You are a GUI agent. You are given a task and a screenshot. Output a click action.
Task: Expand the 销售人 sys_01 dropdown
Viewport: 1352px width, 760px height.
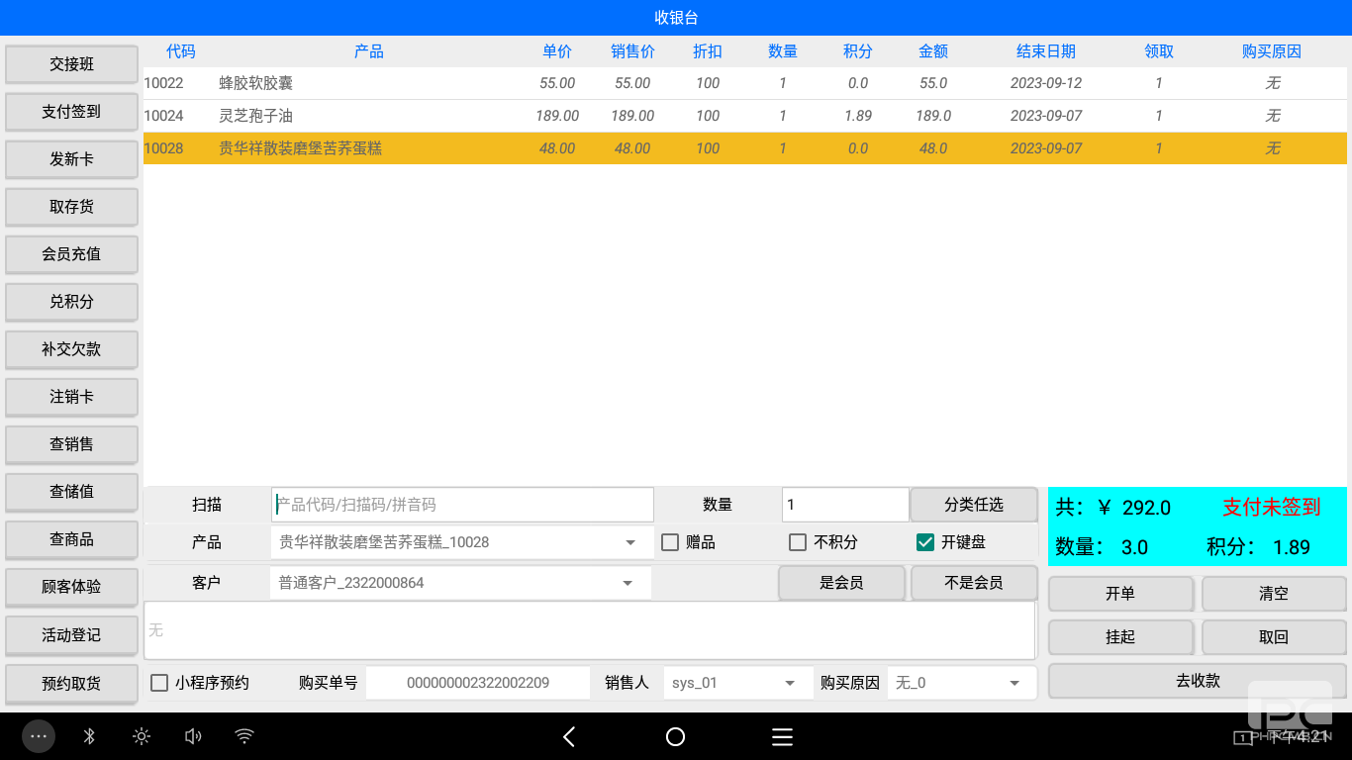tap(790, 683)
